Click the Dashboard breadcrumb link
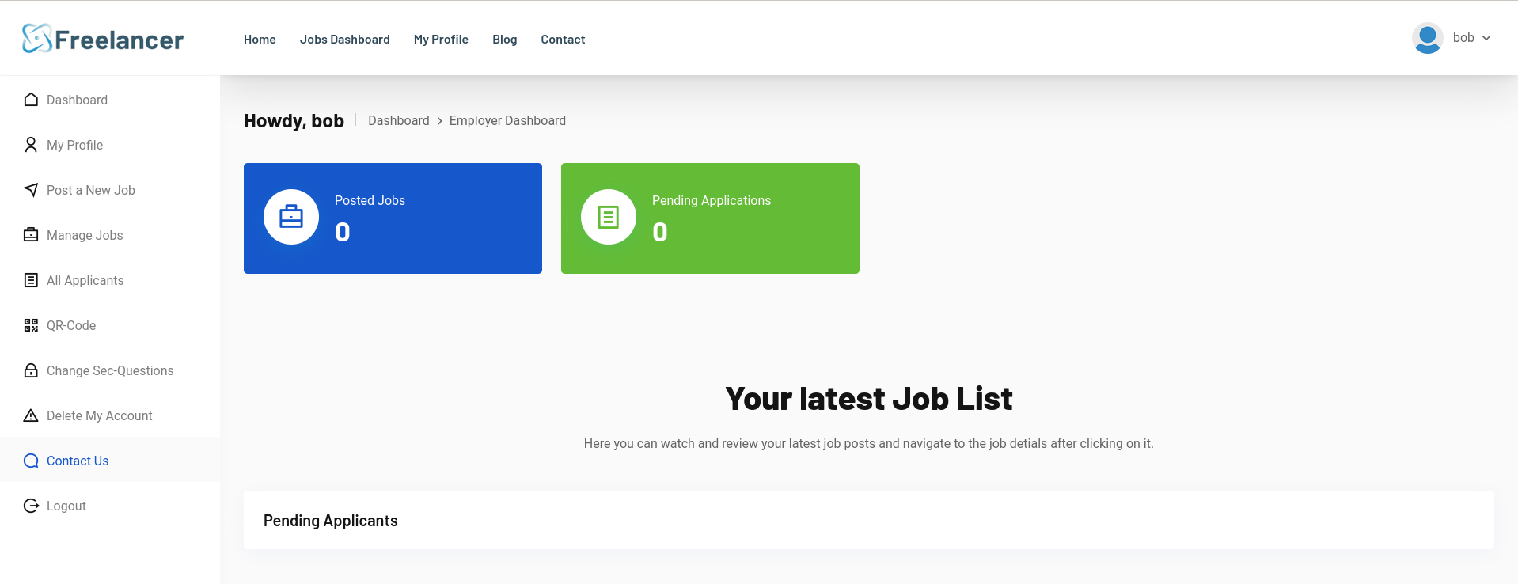1518x584 pixels. click(399, 120)
